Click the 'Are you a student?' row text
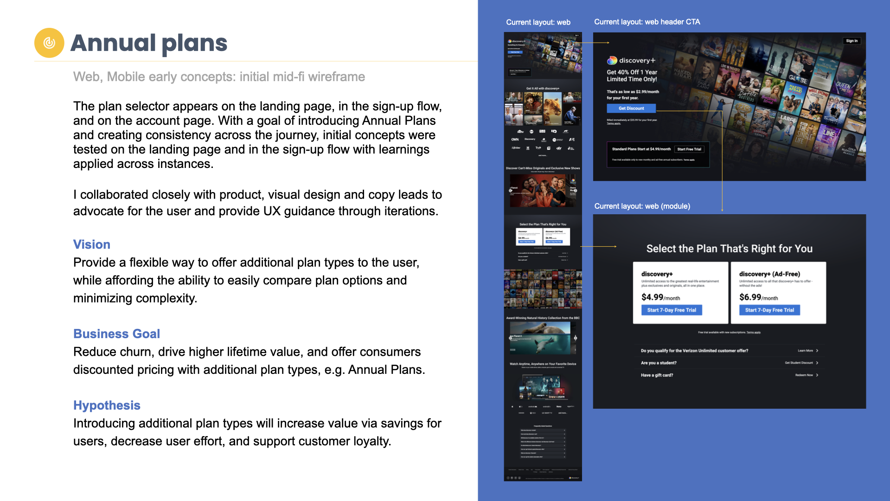Viewport: 890px width, 501px height. (x=659, y=363)
